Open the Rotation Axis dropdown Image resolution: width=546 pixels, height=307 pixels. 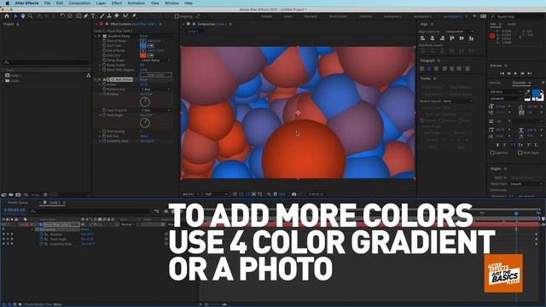pyautogui.click(x=155, y=89)
